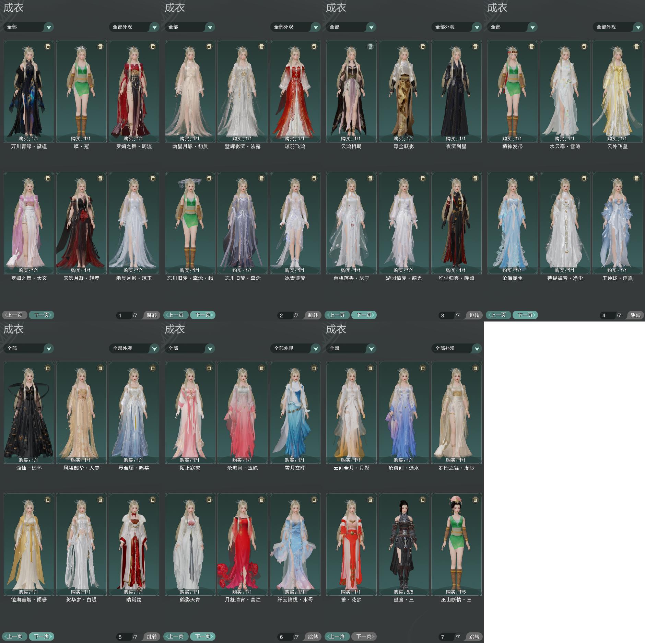Click trash icon on 月凝清宵·高烛 card
645x643 pixels.
click(x=262, y=500)
